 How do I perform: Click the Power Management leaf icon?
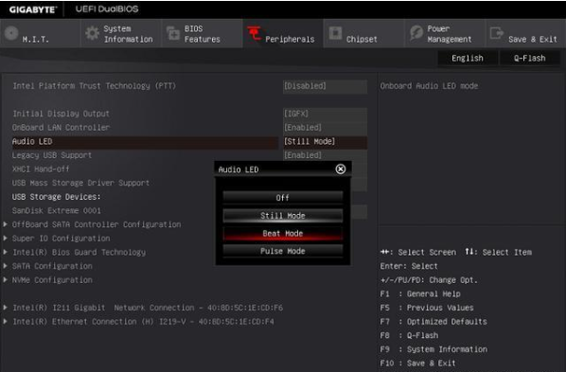click(416, 33)
